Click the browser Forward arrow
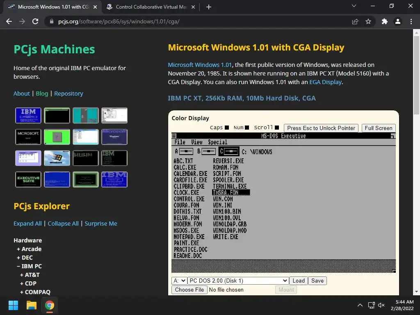The image size is (420, 315). (22, 21)
